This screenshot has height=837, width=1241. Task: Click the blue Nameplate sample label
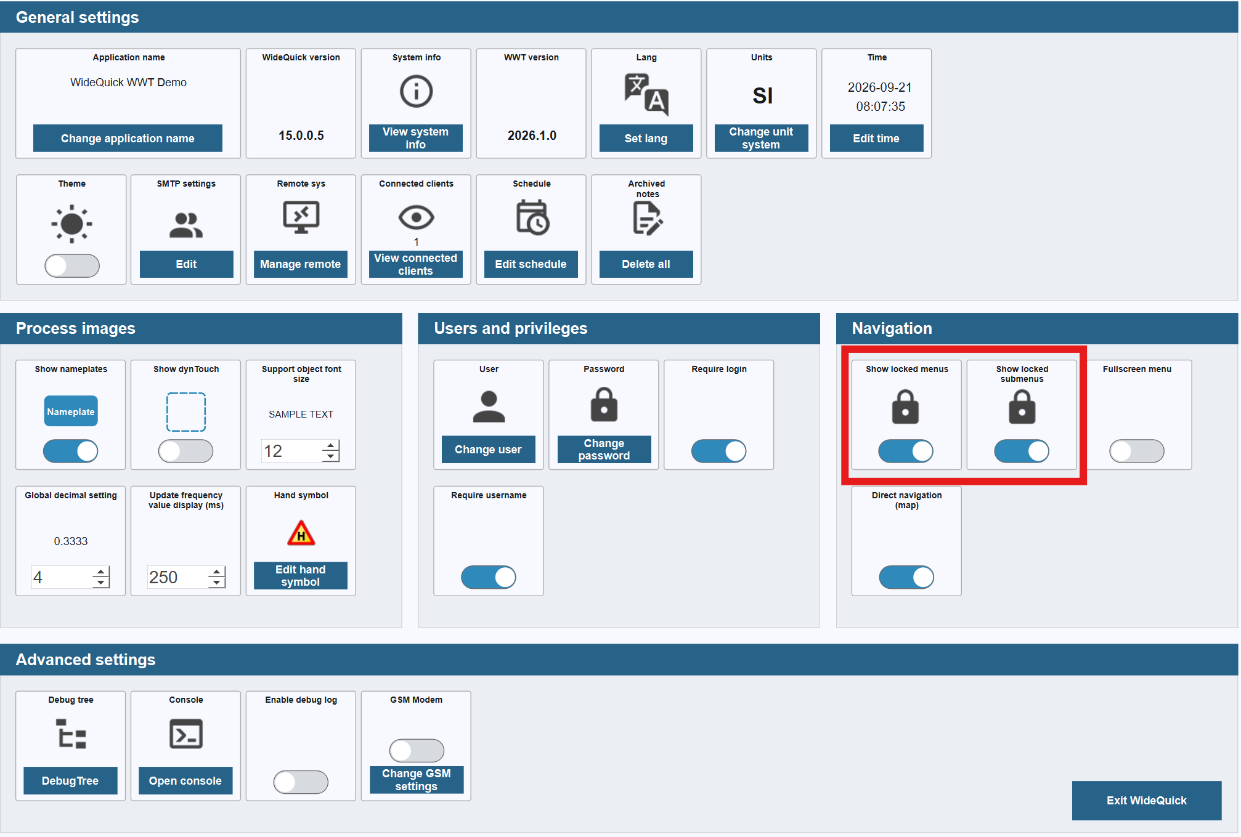pyautogui.click(x=71, y=411)
